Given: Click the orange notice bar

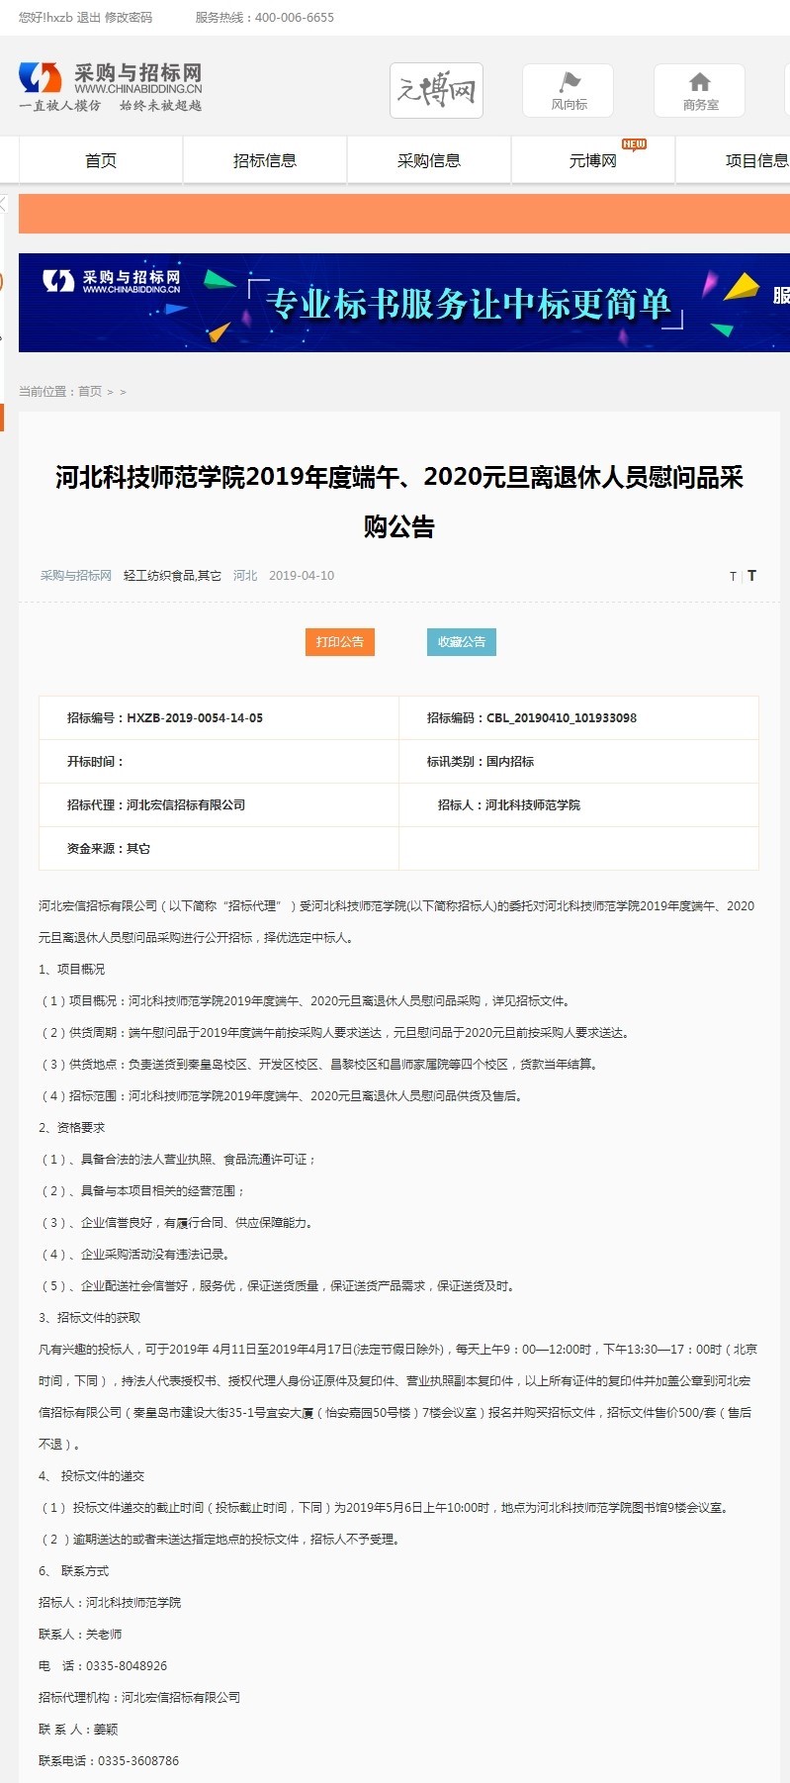Looking at the screenshot, I should click(x=404, y=214).
